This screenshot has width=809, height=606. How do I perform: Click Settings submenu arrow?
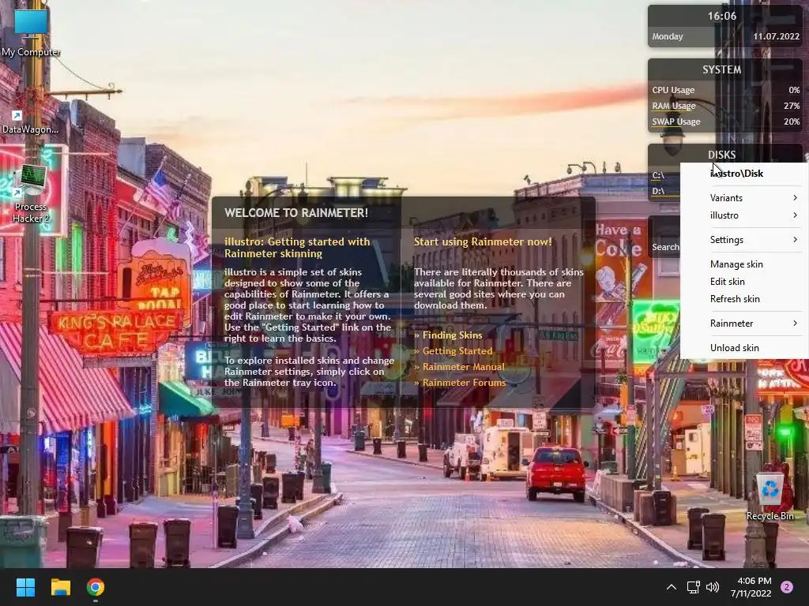[795, 240]
